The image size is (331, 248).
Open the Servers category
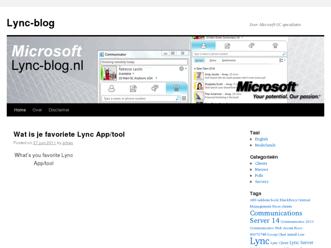click(x=261, y=182)
